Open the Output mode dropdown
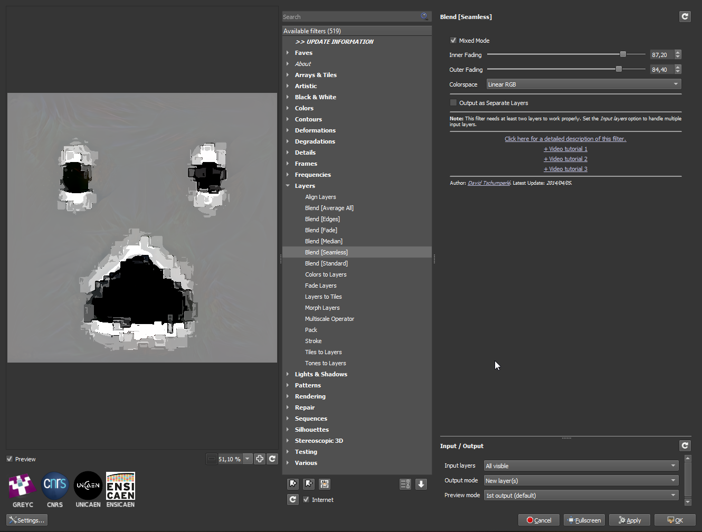 581,480
